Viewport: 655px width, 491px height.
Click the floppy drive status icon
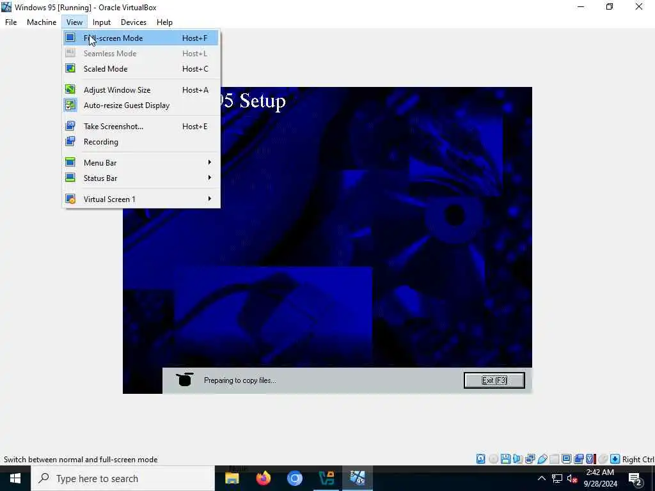pos(505,459)
